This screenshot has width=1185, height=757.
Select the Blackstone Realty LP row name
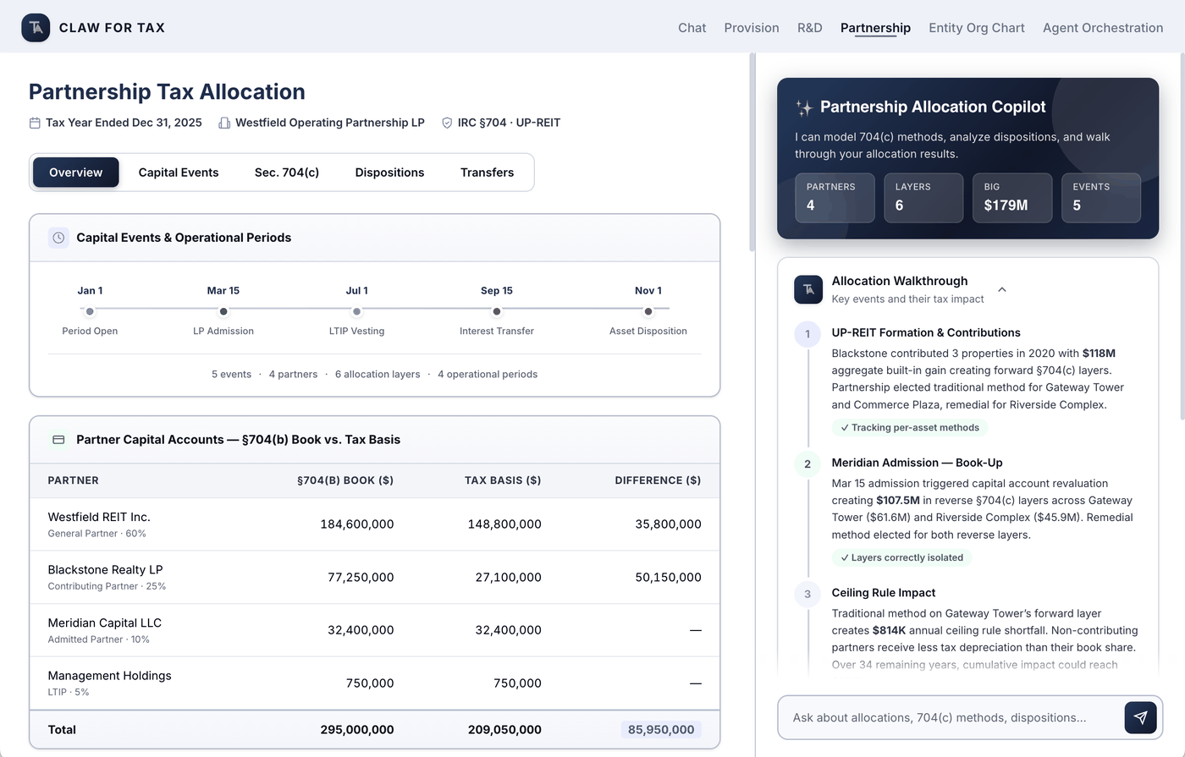[105, 570]
